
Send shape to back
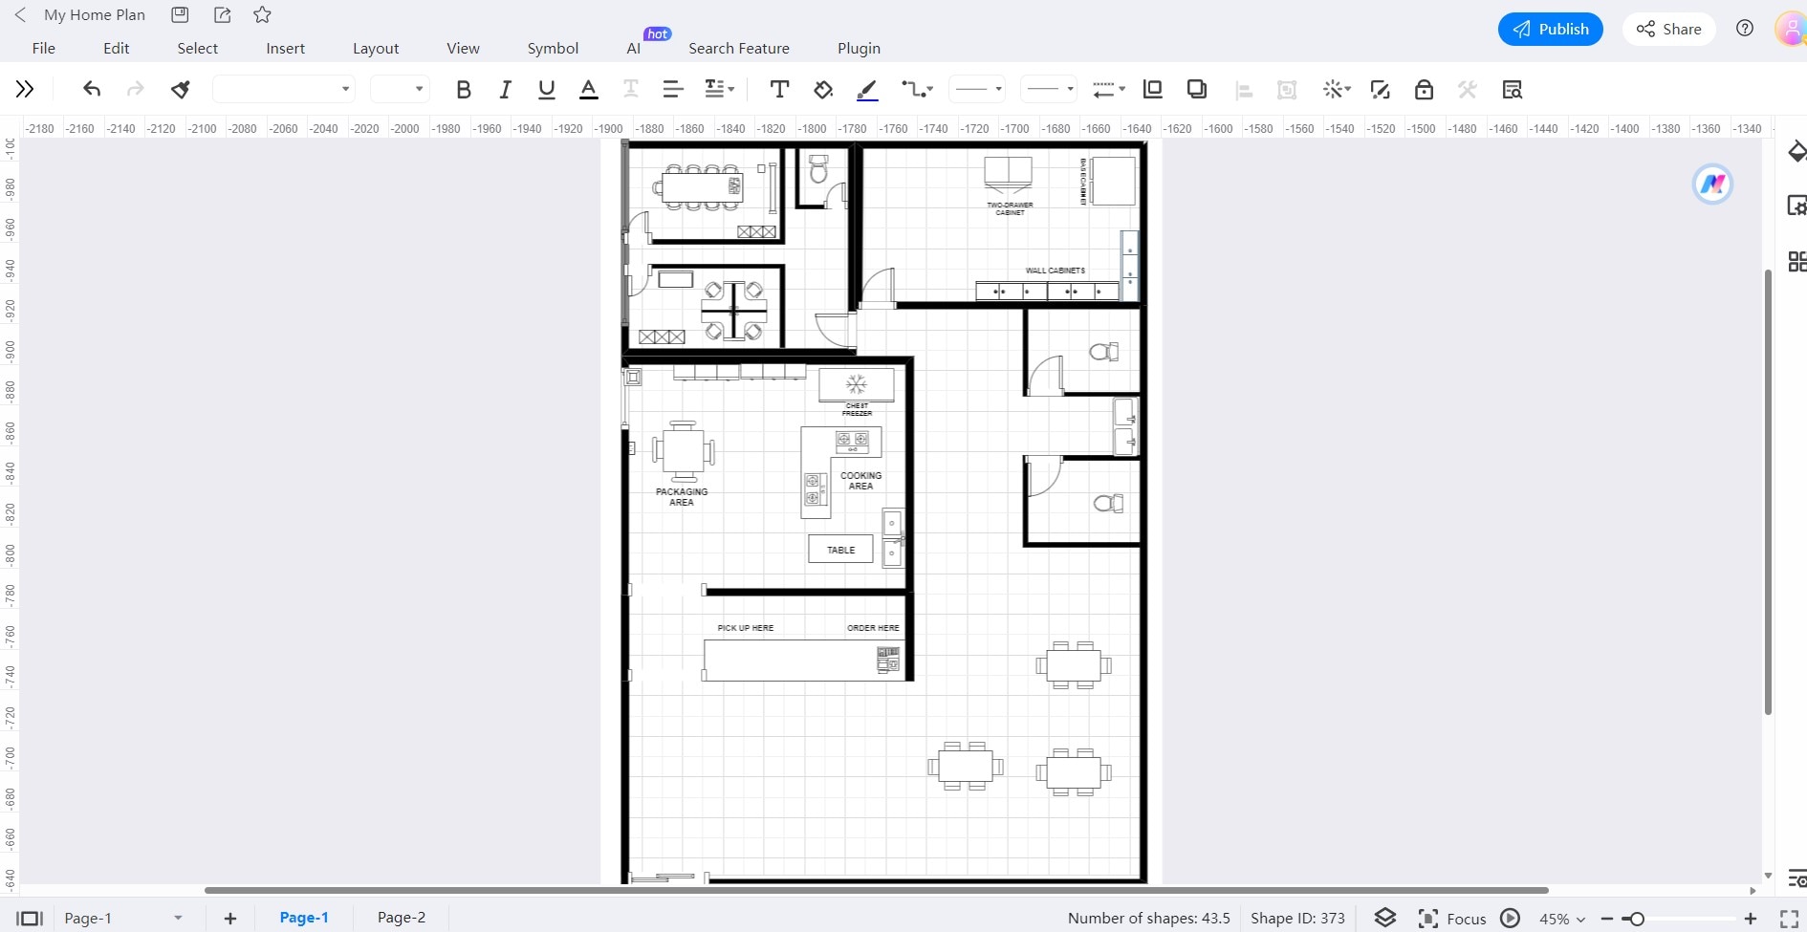(x=1196, y=89)
